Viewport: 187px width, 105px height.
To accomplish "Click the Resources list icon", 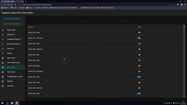I will click(3, 34).
